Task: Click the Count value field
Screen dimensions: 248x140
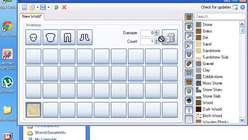Action: (x=147, y=42)
